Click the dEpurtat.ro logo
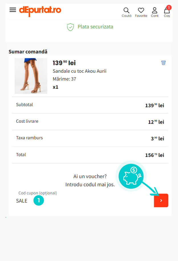Screen dimensions: 178x261 40,11
